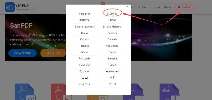
Task: Choose Nederlands language option
Action: [x=112, y=46]
